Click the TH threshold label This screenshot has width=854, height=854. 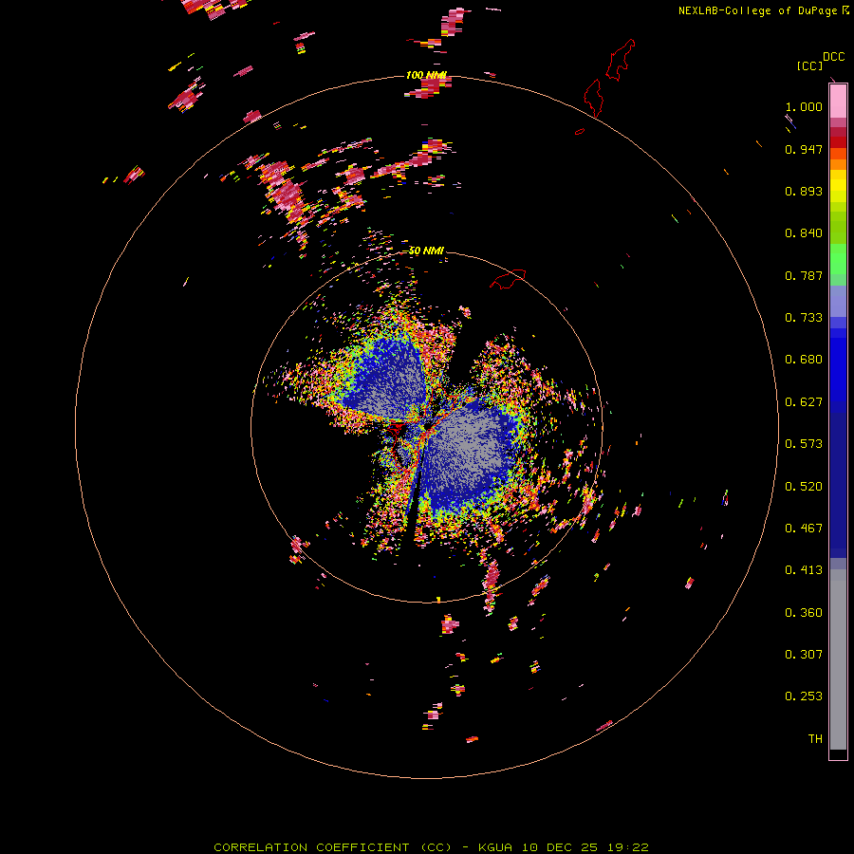[815, 739]
